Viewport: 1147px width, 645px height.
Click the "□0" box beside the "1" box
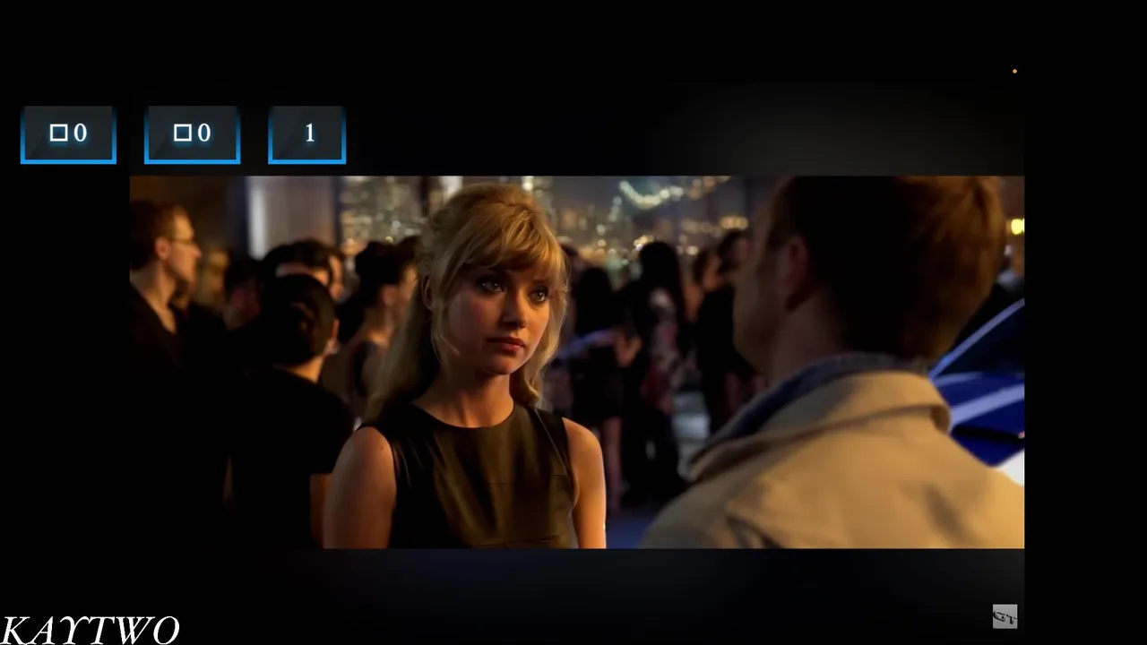point(192,134)
